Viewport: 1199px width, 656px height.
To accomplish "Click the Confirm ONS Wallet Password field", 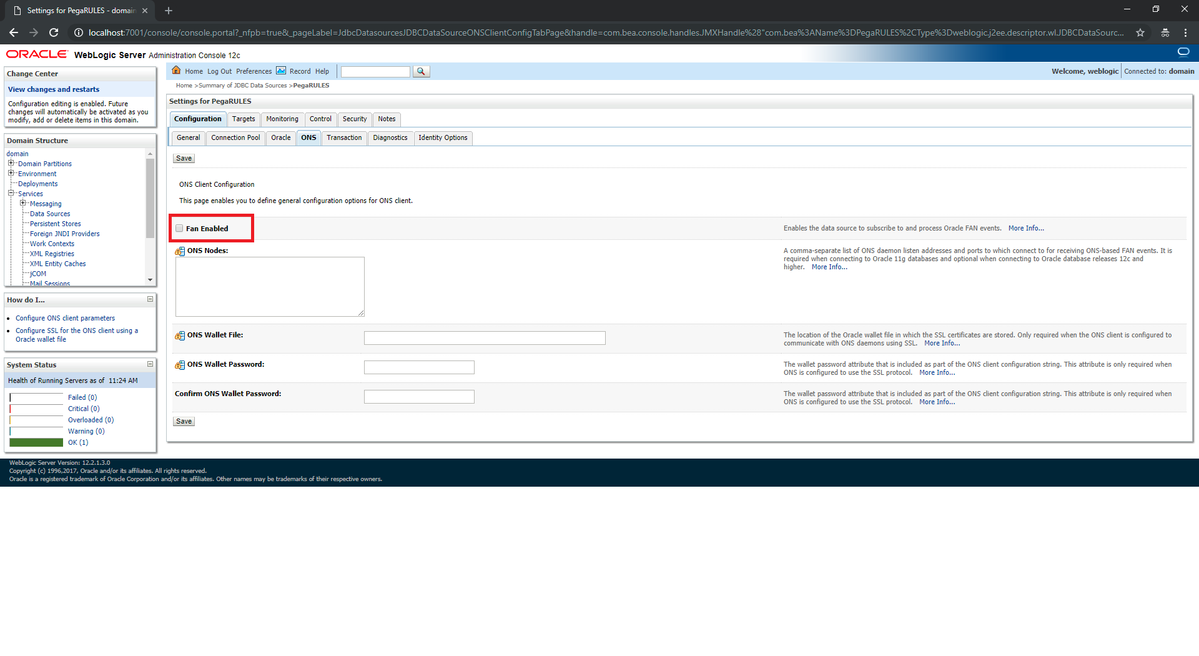I will point(419,397).
